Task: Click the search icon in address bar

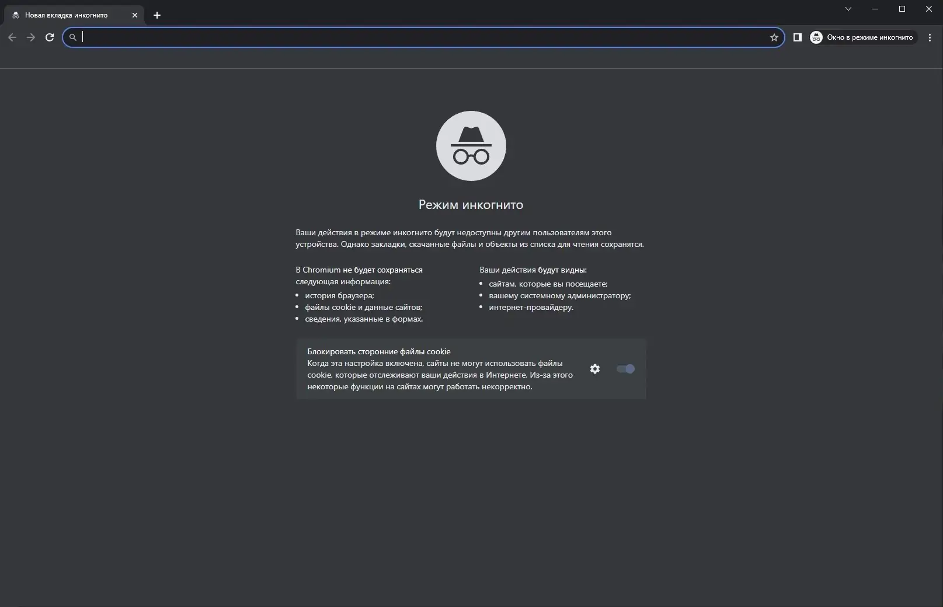Action: click(73, 37)
